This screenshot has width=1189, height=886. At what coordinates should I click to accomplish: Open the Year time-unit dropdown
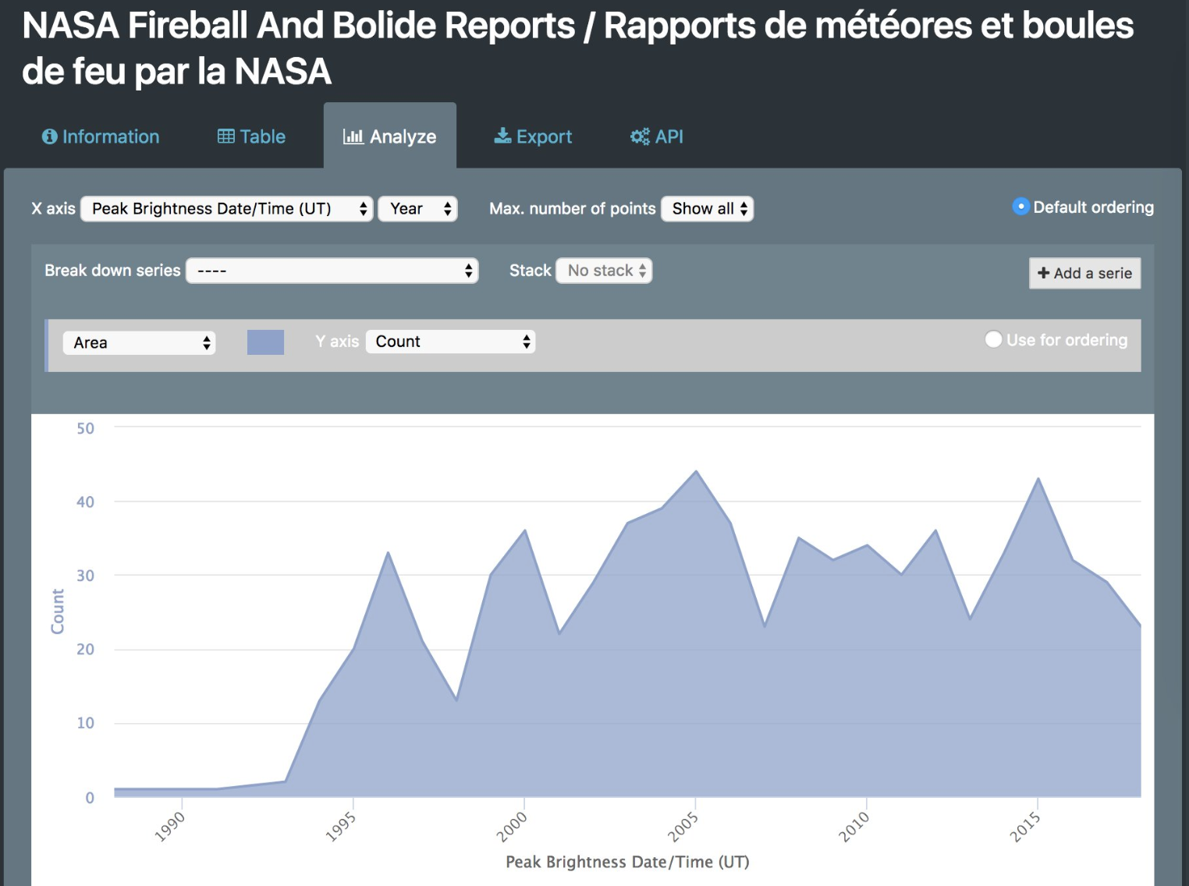417,209
